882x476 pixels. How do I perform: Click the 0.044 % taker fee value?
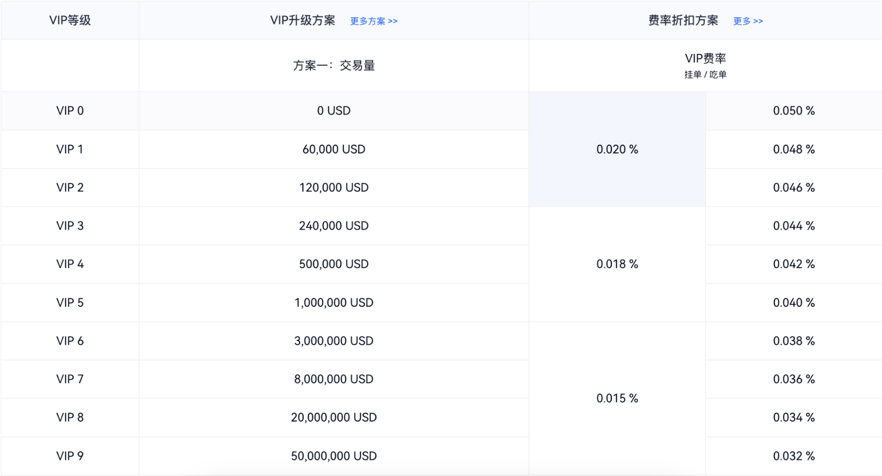click(x=794, y=226)
